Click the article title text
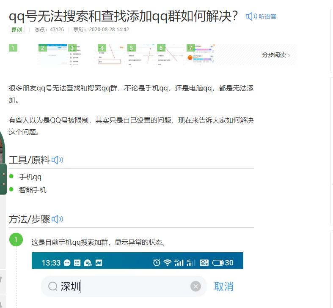 click(123, 16)
